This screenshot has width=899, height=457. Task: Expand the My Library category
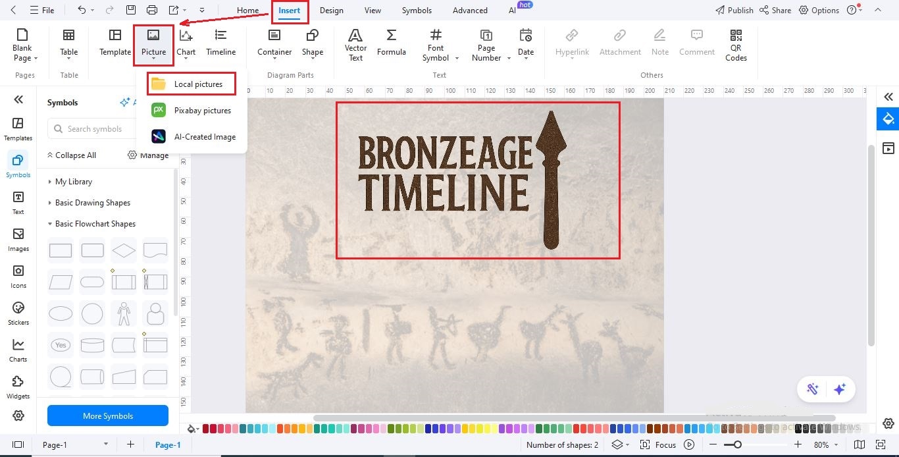pyautogui.click(x=73, y=181)
